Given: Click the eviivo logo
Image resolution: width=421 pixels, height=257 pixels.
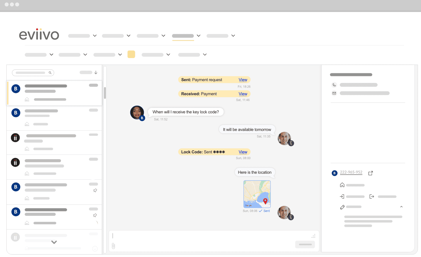Looking at the screenshot, I should click(39, 34).
